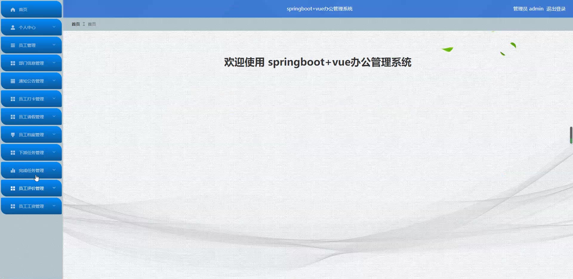The image size is (573, 279).
Task: Open the 员工管理 menu item
Action: coord(31,45)
